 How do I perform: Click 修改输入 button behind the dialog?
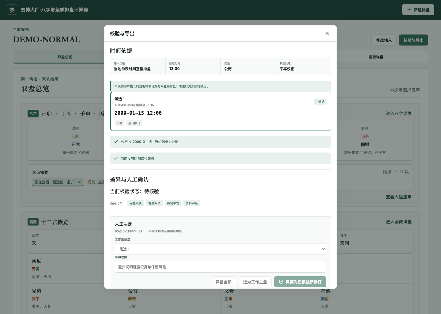[384, 40]
